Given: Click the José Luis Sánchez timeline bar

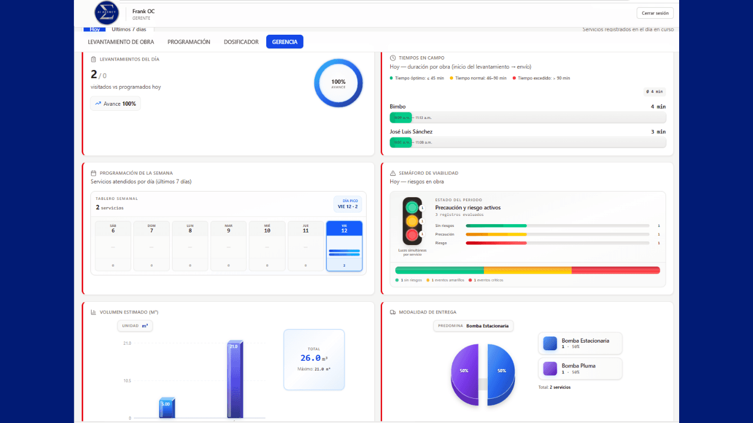Looking at the screenshot, I should (x=528, y=143).
